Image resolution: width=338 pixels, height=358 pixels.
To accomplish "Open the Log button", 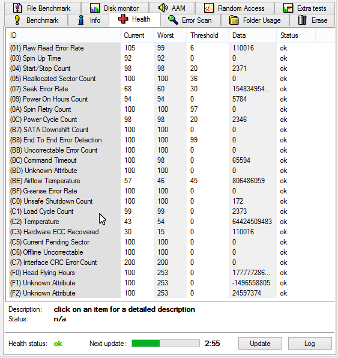I will coord(310,344).
